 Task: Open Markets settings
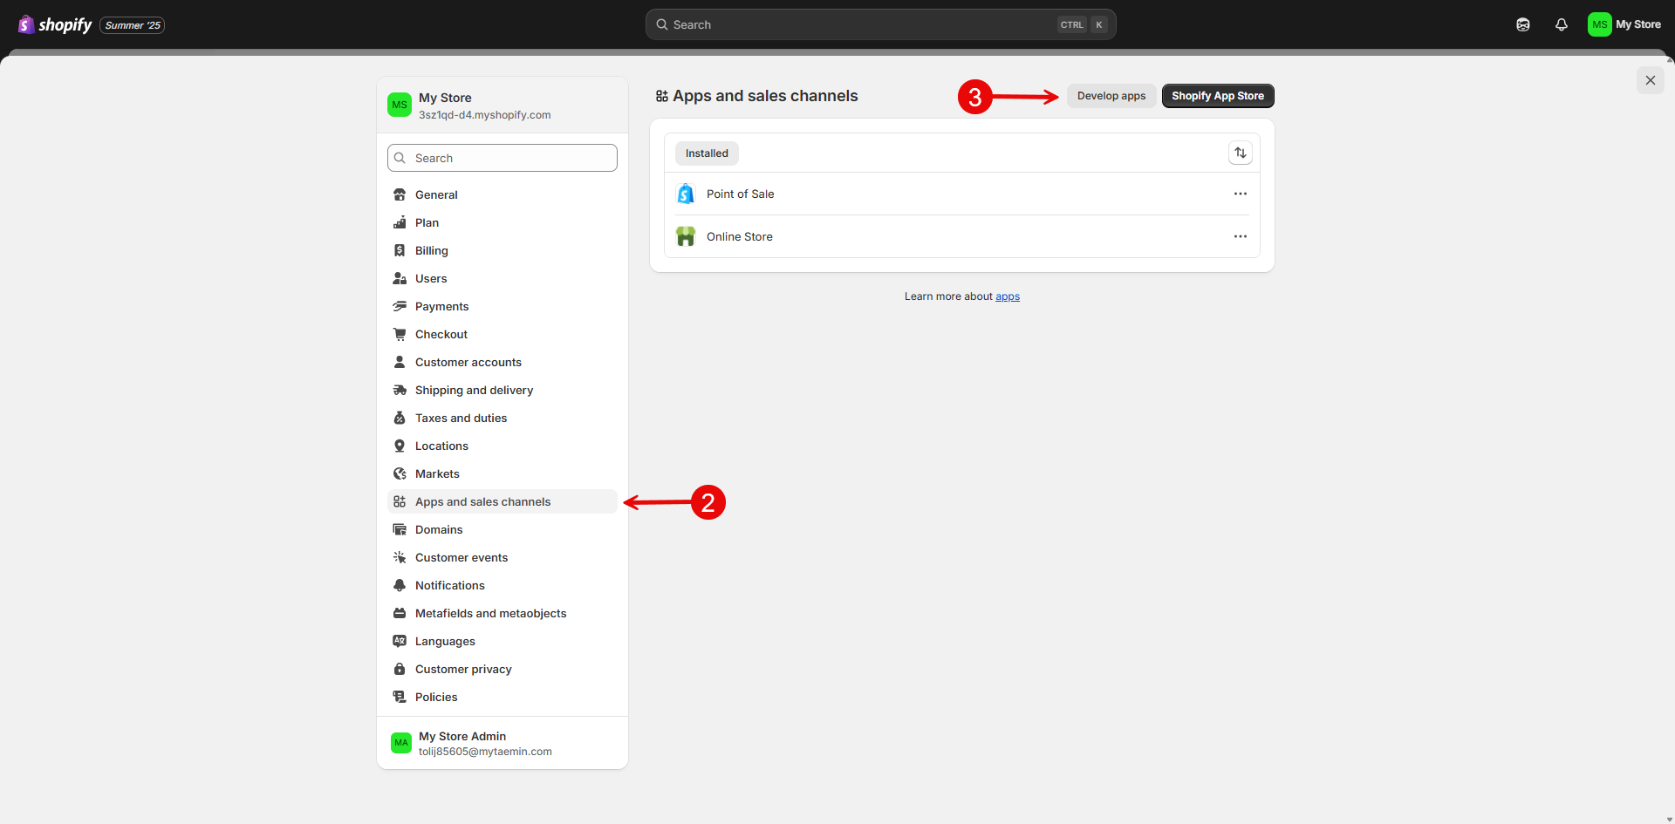502,473
